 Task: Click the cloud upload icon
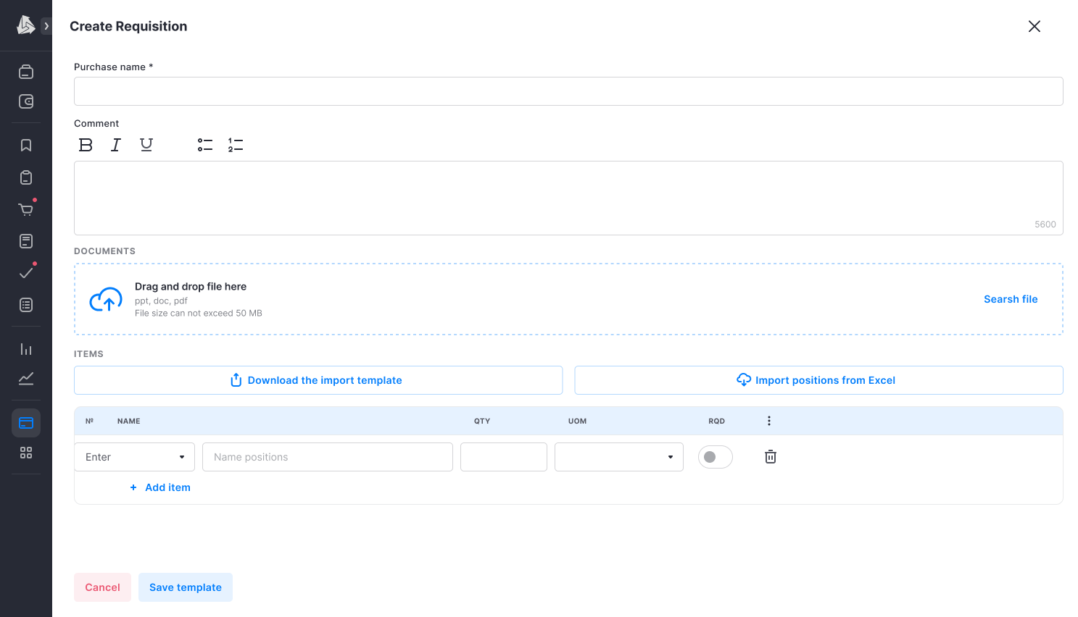click(x=106, y=299)
